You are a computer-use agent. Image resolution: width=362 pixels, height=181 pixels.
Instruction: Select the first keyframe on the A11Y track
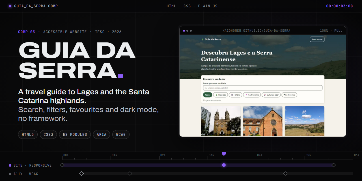click(x=81, y=173)
